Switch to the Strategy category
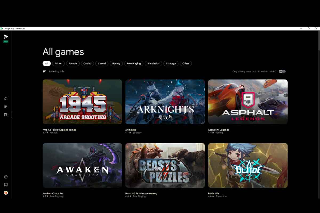The image size is (320, 213). 171,63
